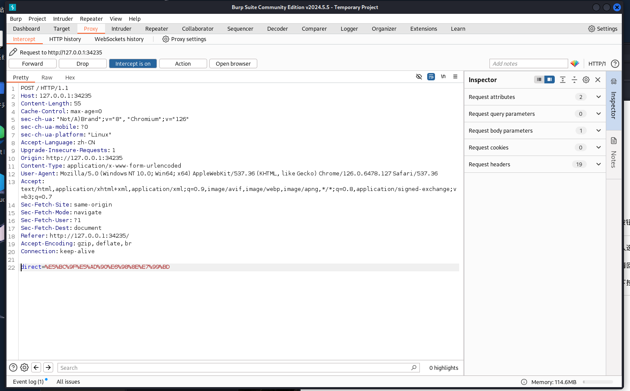Select the Pretty view tab
The height and width of the screenshot is (391, 630).
[21, 77]
